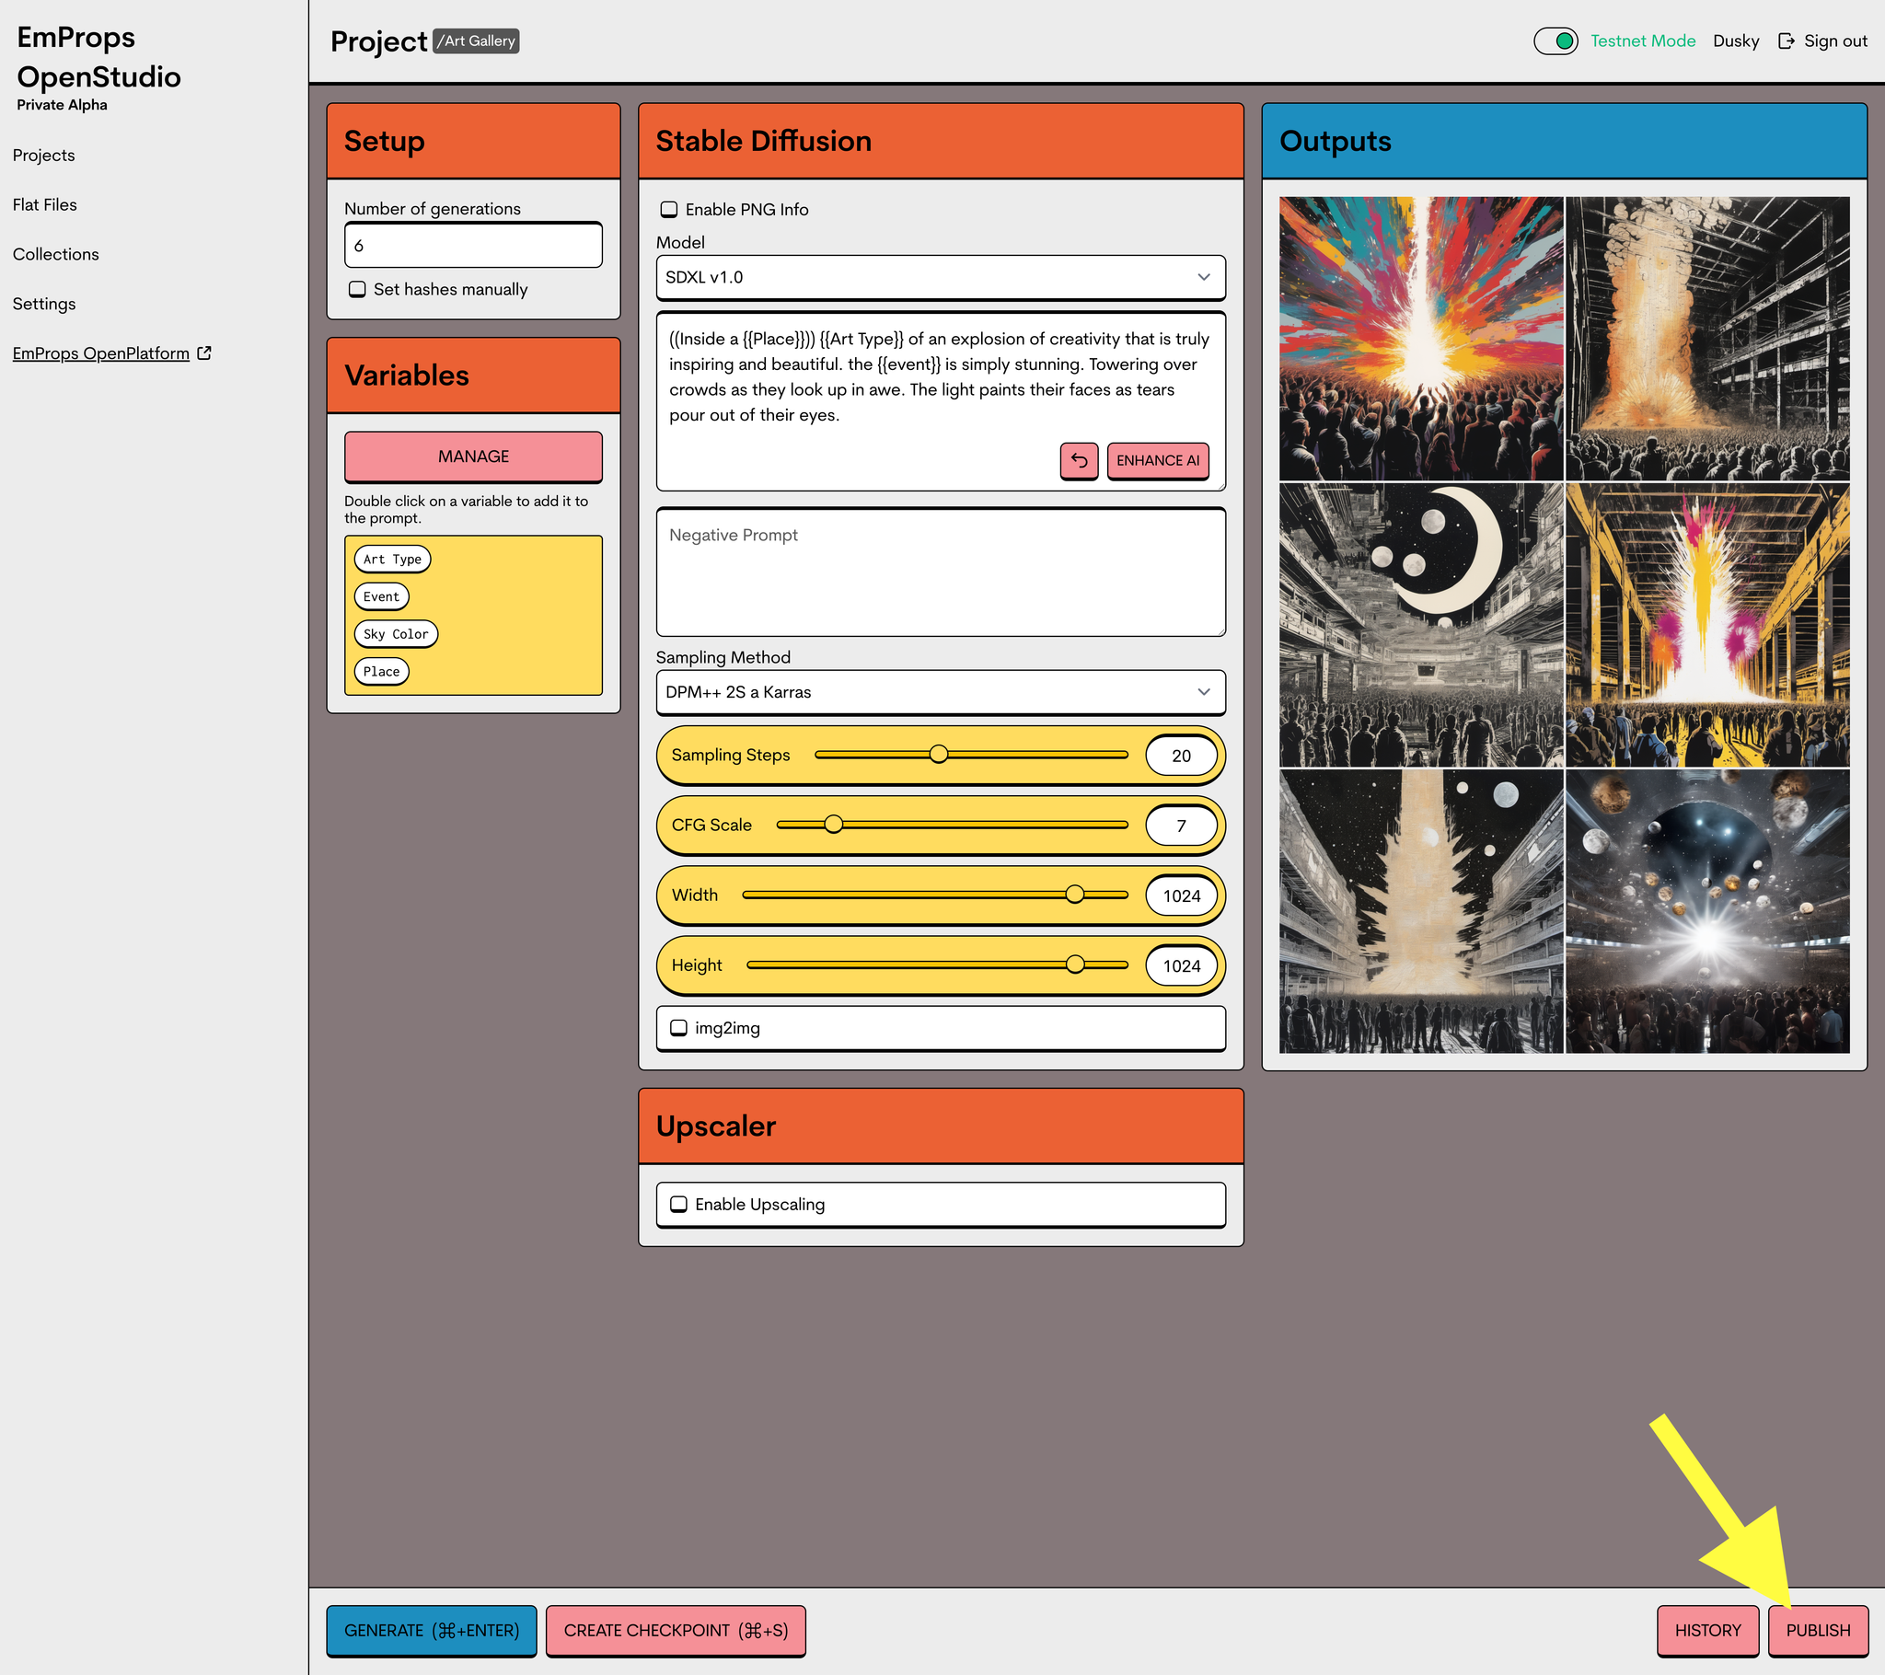The height and width of the screenshot is (1675, 1885).
Task: Click the CREATE CHECKPOINT button
Action: (675, 1630)
